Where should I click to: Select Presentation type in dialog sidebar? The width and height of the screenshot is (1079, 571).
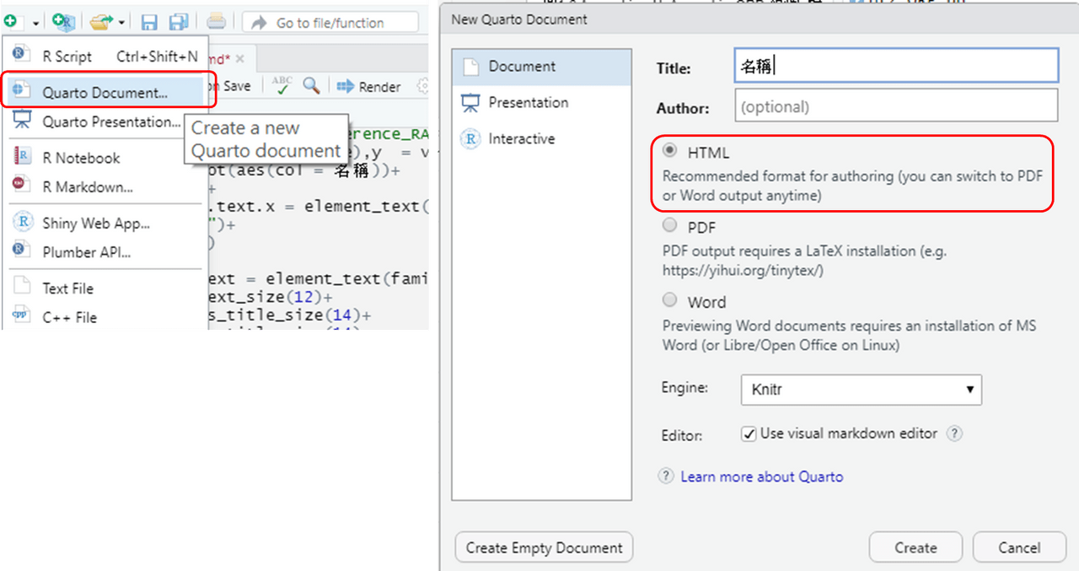(x=541, y=103)
